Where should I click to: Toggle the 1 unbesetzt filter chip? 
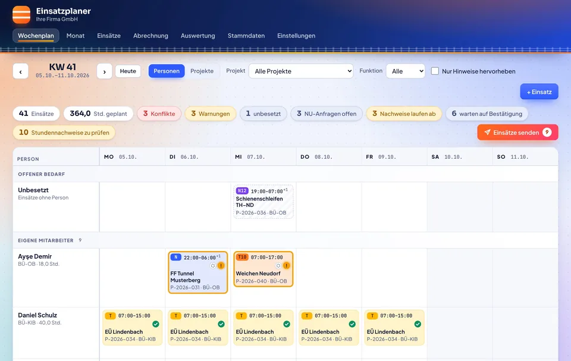[x=263, y=114]
